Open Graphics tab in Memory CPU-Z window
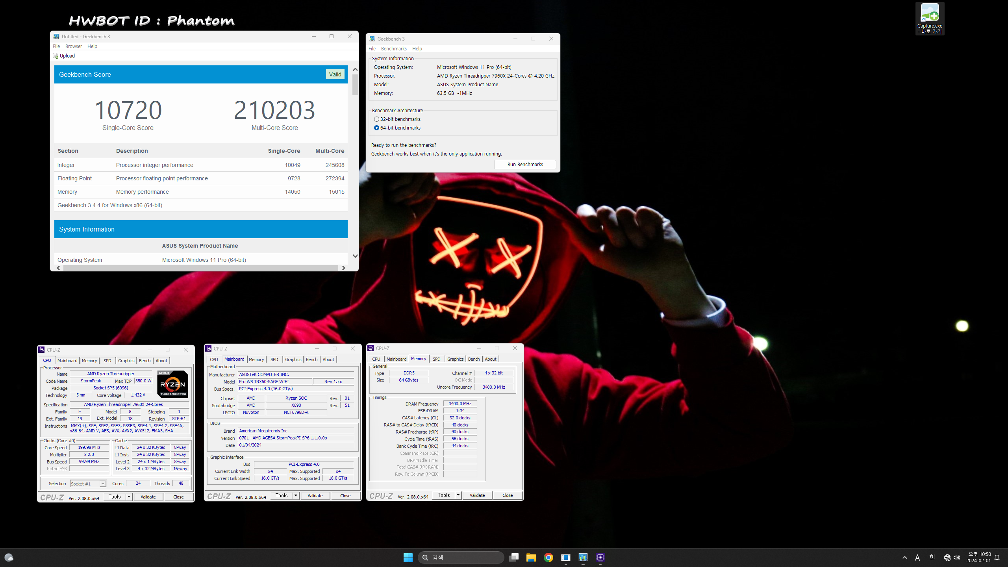Screen dimensions: 1008x567 coord(455,359)
